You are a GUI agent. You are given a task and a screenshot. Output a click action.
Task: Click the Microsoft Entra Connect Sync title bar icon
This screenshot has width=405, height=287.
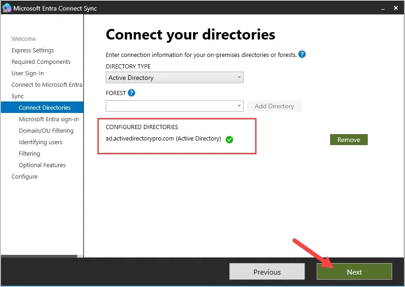[6, 7]
